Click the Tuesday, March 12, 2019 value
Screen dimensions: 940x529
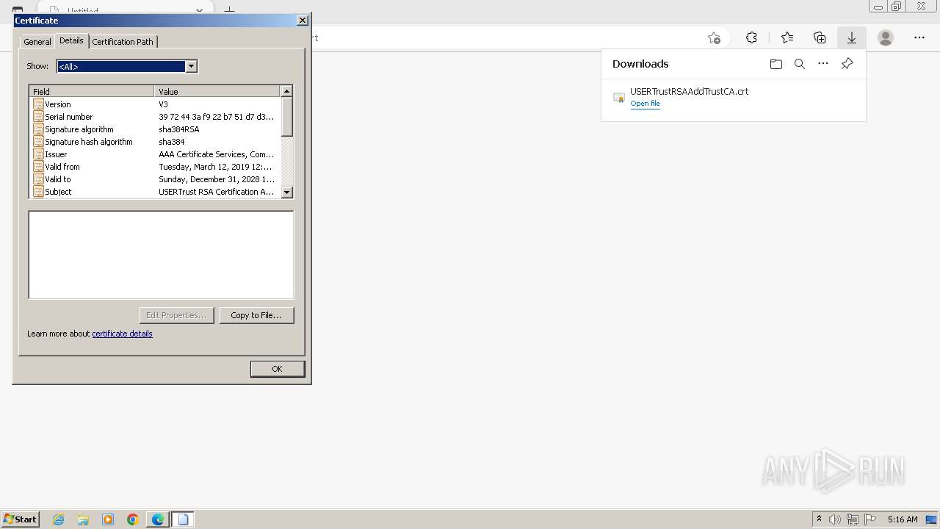coord(215,167)
